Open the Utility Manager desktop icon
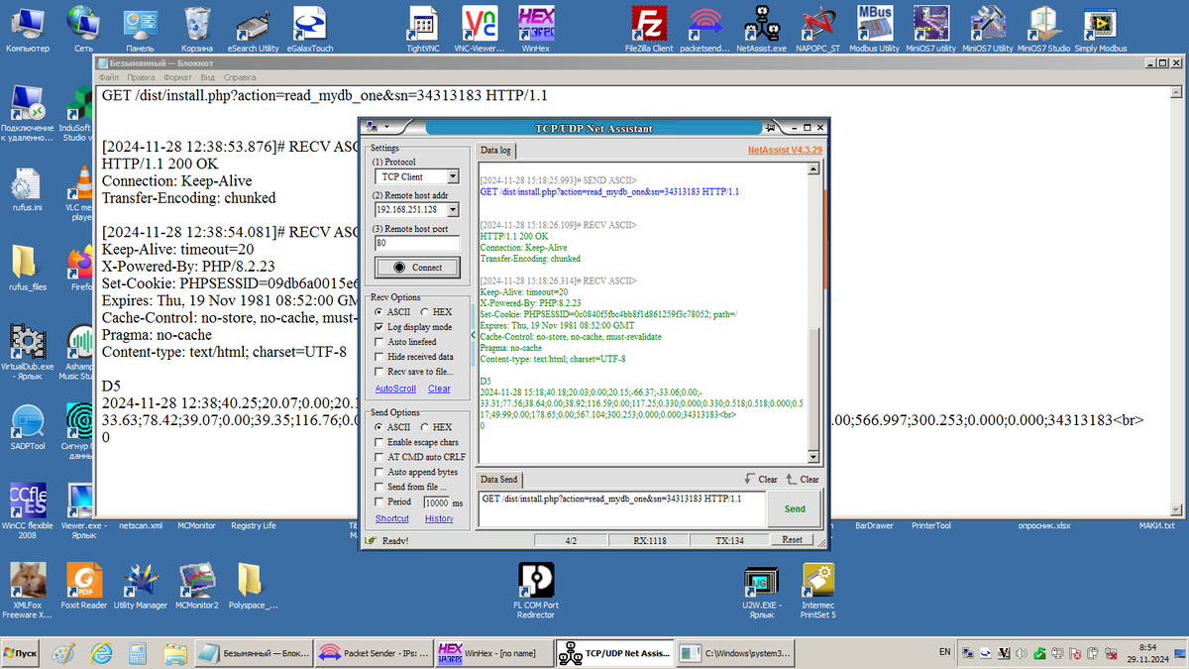 point(141,585)
